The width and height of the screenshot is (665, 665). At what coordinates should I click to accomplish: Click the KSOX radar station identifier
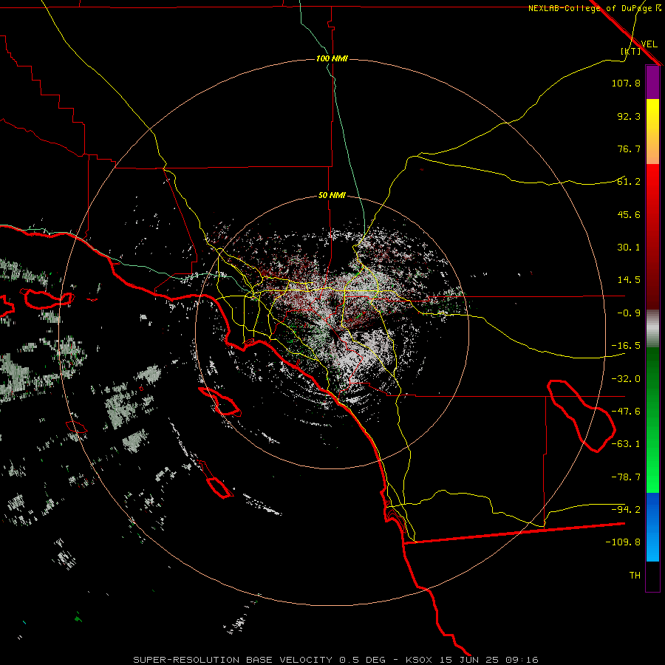pyautogui.click(x=419, y=660)
